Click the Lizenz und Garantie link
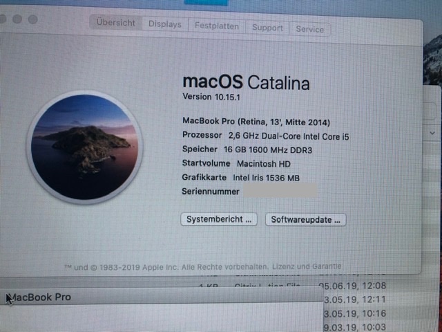Viewport: 442px width, 332px height. point(307,266)
